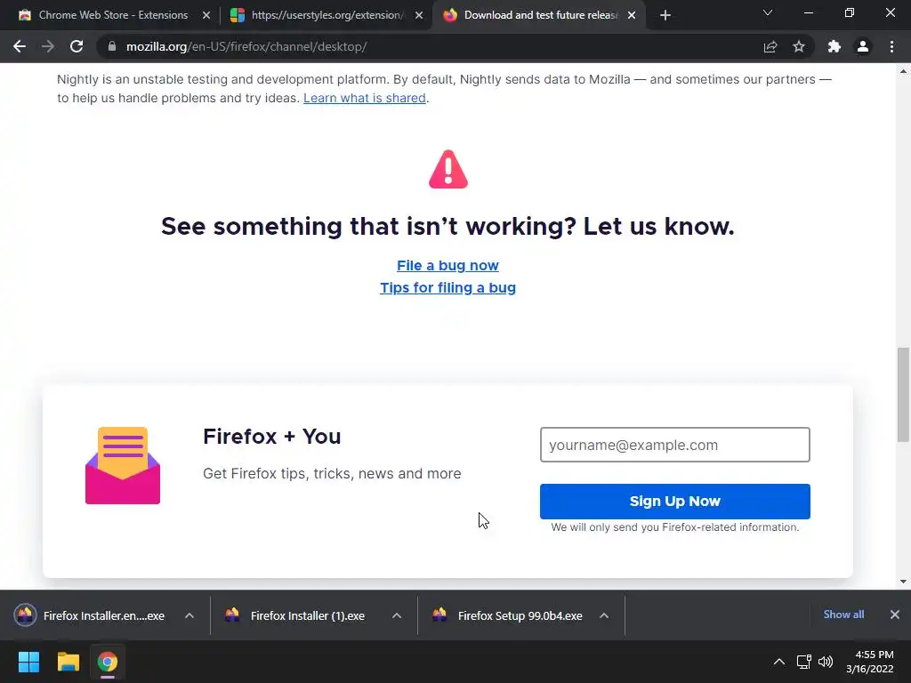Expand options for Firefox Installer (1).exe download
The width and height of the screenshot is (911, 683).
click(x=397, y=615)
